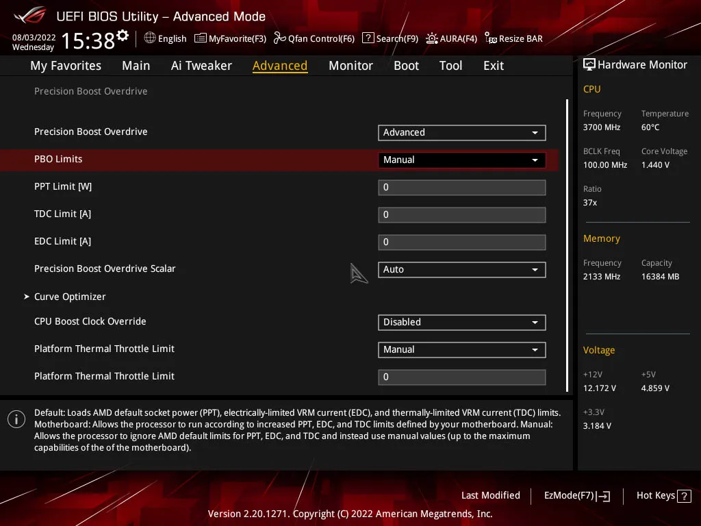The height and width of the screenshot is (526, 701).
Task: Change language via English label
Action: [x=172, y=38]
